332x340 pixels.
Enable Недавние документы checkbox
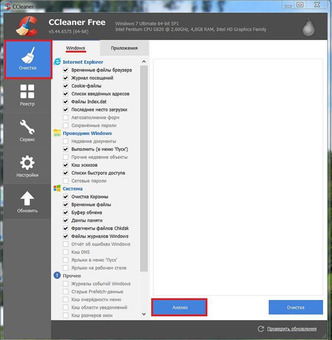click(65, 141)
